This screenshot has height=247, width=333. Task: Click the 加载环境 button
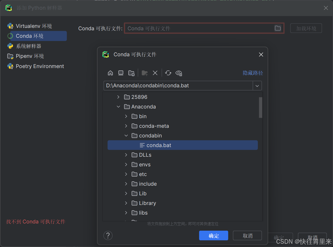(x=306, y=28)
